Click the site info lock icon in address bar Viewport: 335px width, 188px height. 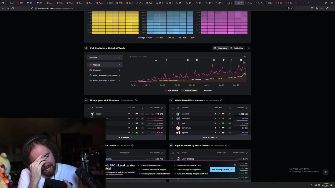click(x=36, y=8)
